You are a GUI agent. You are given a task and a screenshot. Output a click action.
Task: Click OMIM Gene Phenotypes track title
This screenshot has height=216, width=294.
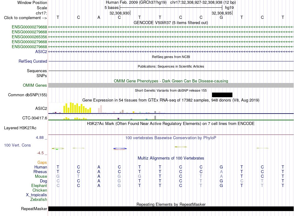tap(171, 81)
